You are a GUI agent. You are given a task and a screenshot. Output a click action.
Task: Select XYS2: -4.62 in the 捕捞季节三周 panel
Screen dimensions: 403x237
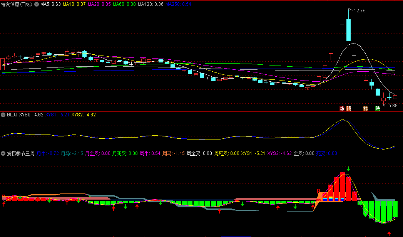click(x=279, y=153)
